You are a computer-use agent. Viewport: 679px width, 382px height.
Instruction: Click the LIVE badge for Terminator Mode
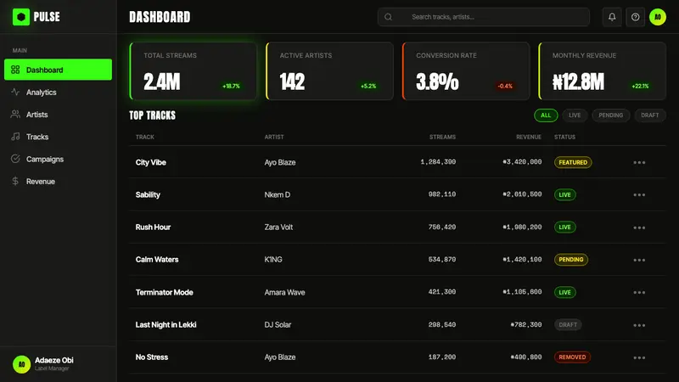[564, 292]
